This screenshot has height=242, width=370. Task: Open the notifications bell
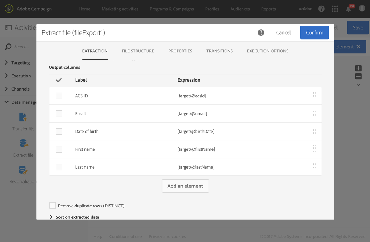[349, 9]
